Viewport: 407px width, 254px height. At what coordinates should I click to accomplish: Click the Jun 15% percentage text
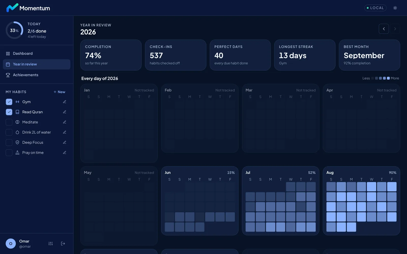(231, 172)
